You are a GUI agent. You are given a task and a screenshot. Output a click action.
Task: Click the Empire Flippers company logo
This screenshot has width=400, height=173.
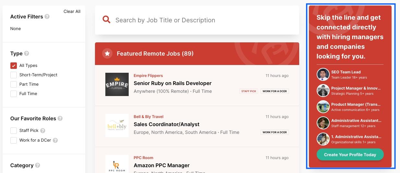click(117, 84)
